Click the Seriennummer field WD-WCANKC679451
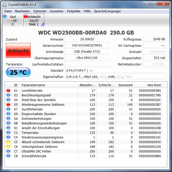 [87, 45]
